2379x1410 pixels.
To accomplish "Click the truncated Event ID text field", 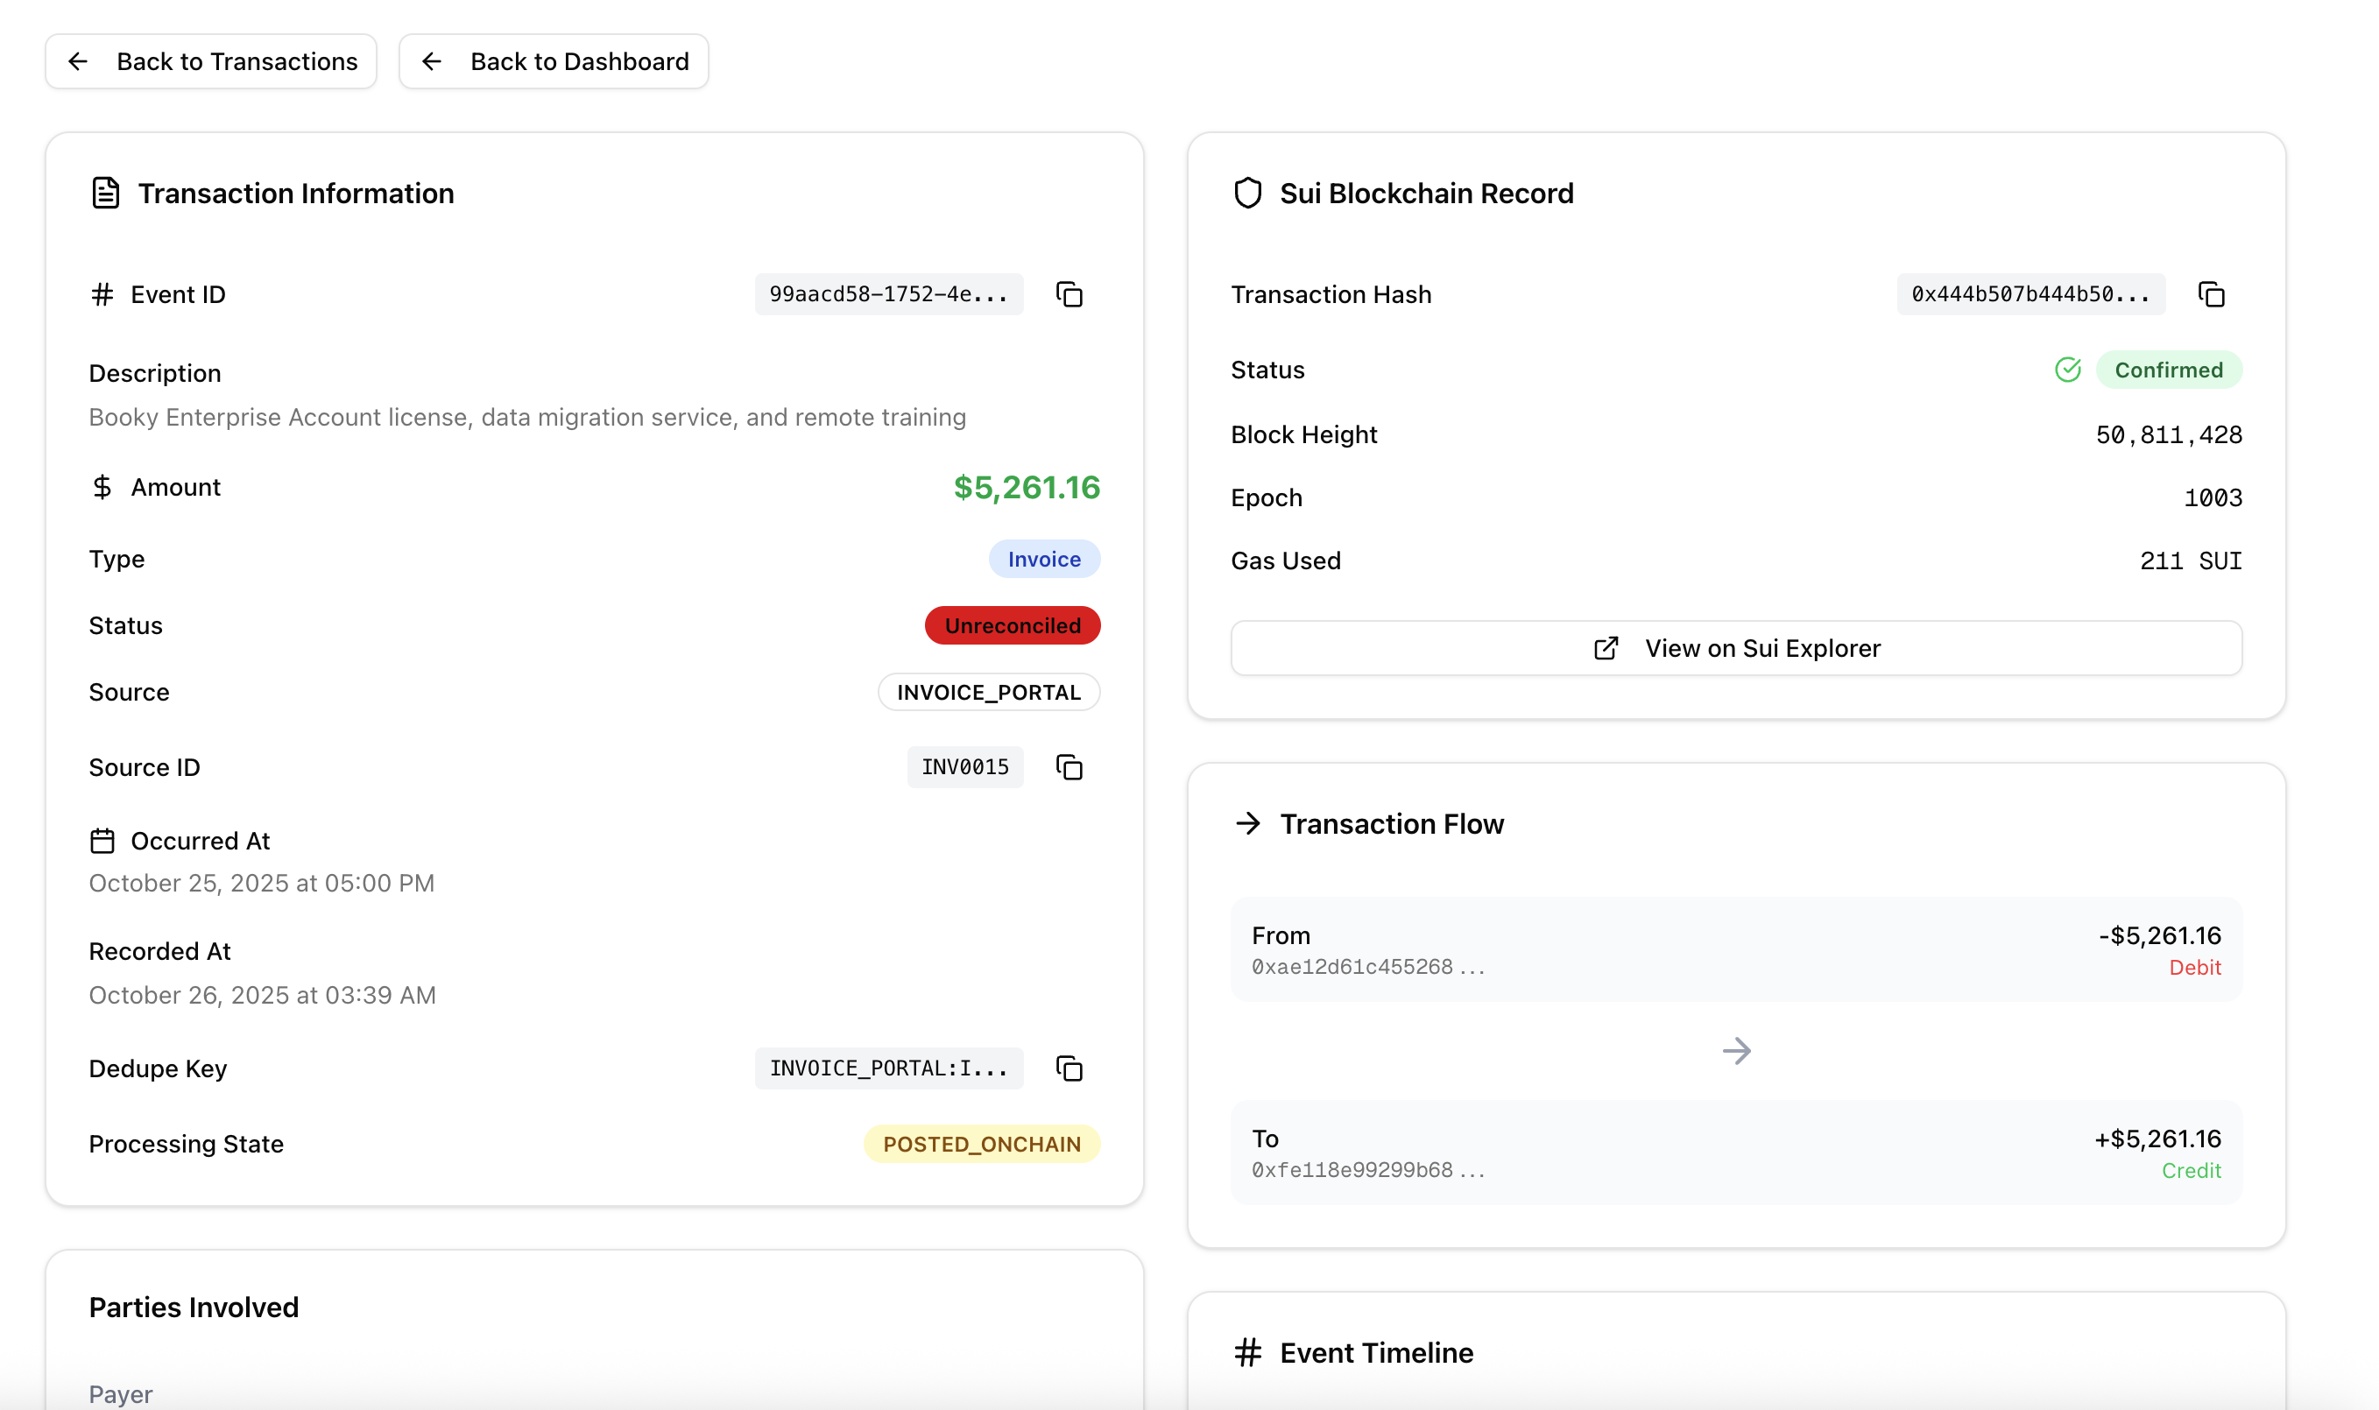I will [x=888, y=294].
